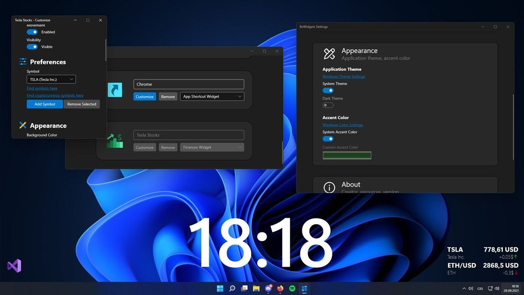
Task: Open Find symbols here link
Action: click(42, 88)
